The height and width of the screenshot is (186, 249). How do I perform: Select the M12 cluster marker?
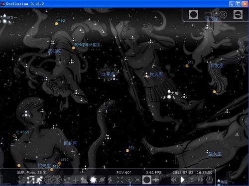(60, 163)
